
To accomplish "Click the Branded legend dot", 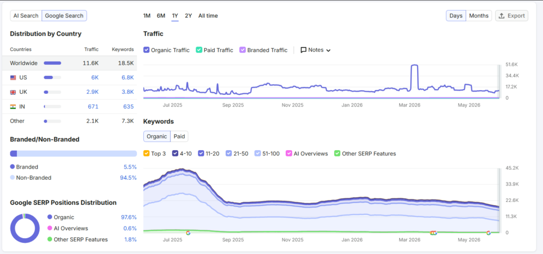I will [x=13, y=167].
